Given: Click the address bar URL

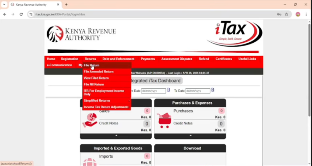Looking at the screenshot, I should [x=60, y=14].
